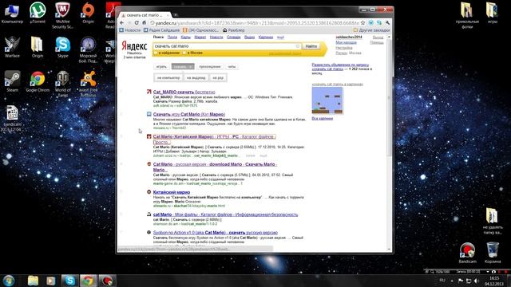Open the orange Origin launcher shortcut
The image size is (511, 287).
pyautogui.click(x=88, y=13)
